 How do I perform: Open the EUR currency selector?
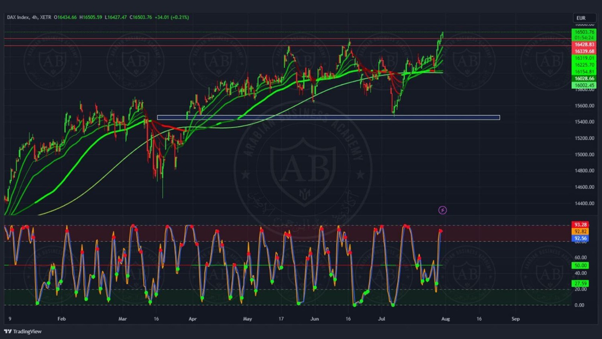click(x=584, y=18)
